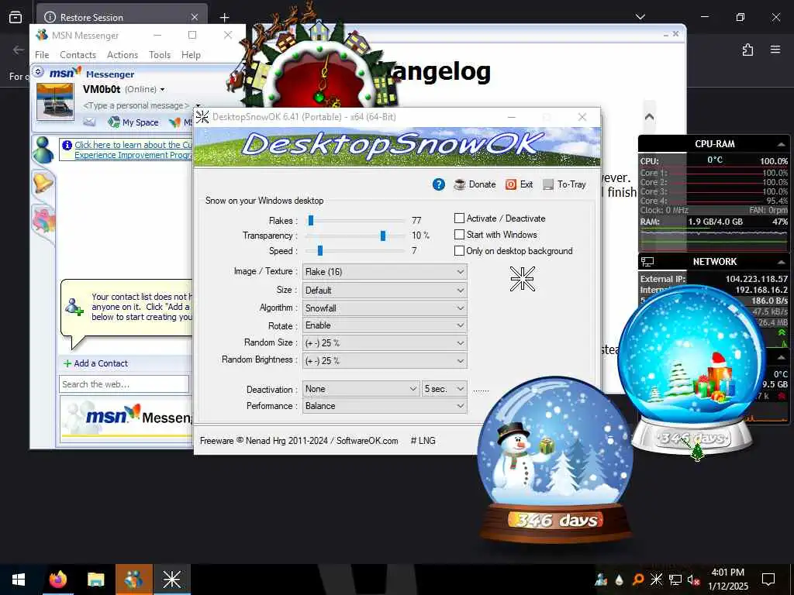Open the Online status dropdown next to VM0b0t
The height and width of the screenshot is (595, 794).
click(145, 90)
